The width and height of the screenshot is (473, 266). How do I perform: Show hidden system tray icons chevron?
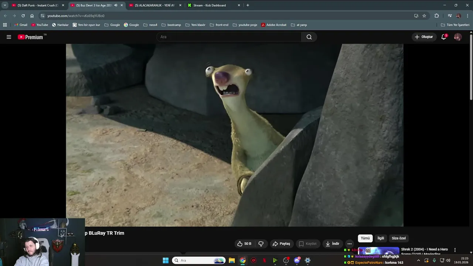click(418, 260)
